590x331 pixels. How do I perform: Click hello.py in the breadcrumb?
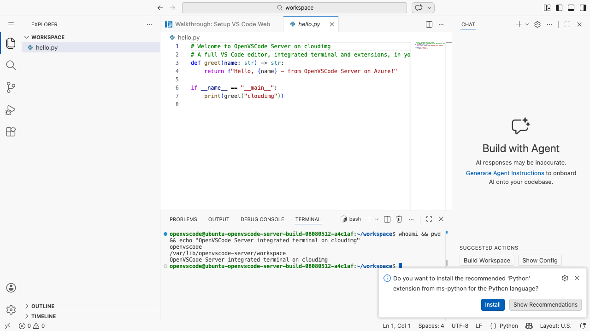click(189, 37)
